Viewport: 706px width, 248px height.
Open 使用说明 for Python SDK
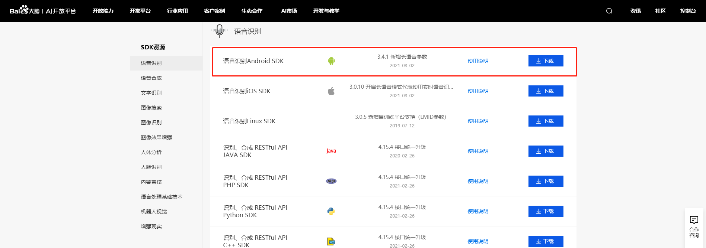(478, 211)
